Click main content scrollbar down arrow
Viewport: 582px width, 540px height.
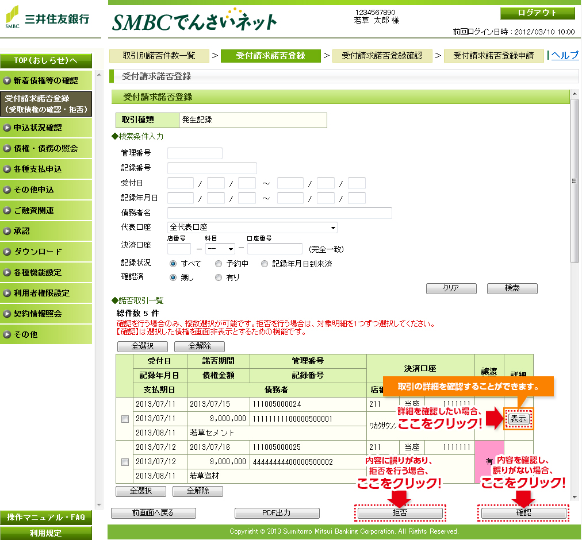coord(574,497)
